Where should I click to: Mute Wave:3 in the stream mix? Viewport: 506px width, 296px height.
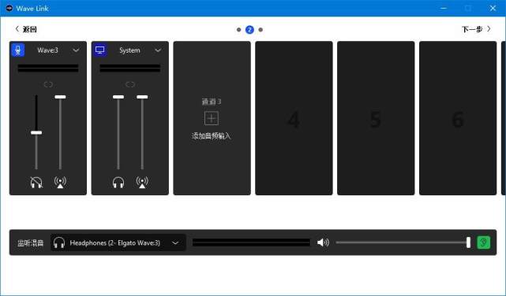(x=60, y=183)
